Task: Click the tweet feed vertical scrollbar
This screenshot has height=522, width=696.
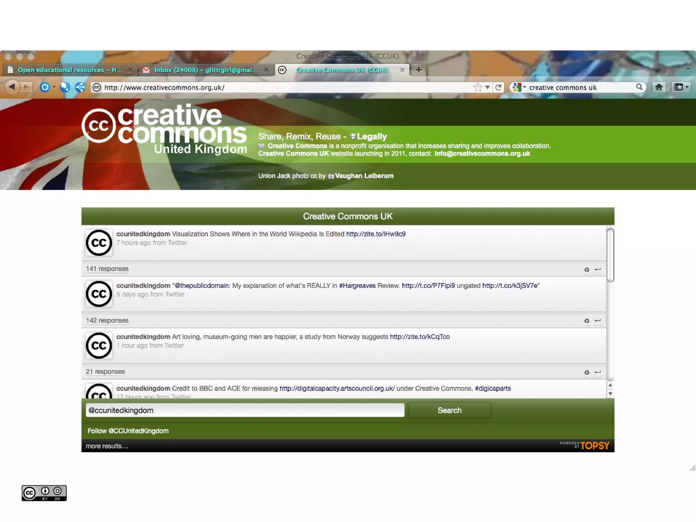Action: coord(610,255)
